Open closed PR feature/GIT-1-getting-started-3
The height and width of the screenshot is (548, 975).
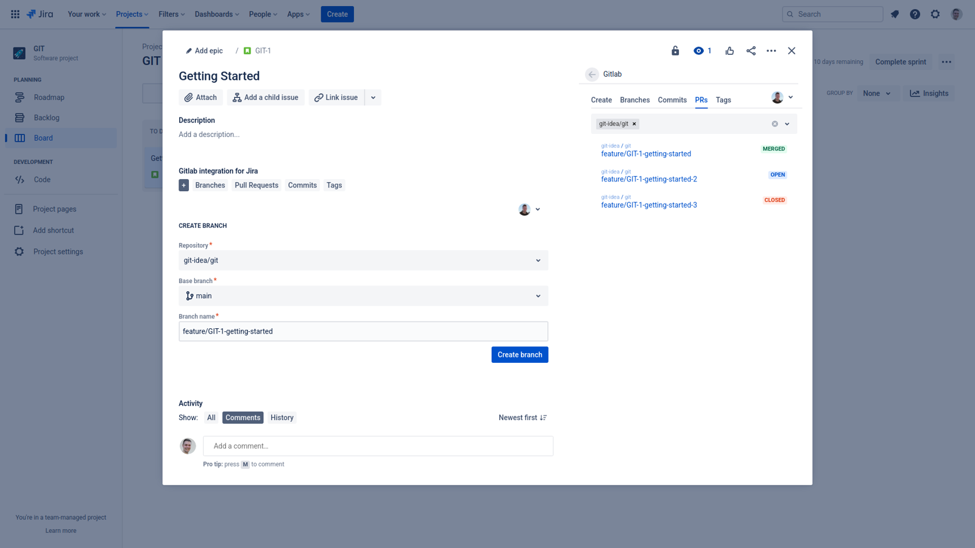pyautogui.click(x=649, y=205)
